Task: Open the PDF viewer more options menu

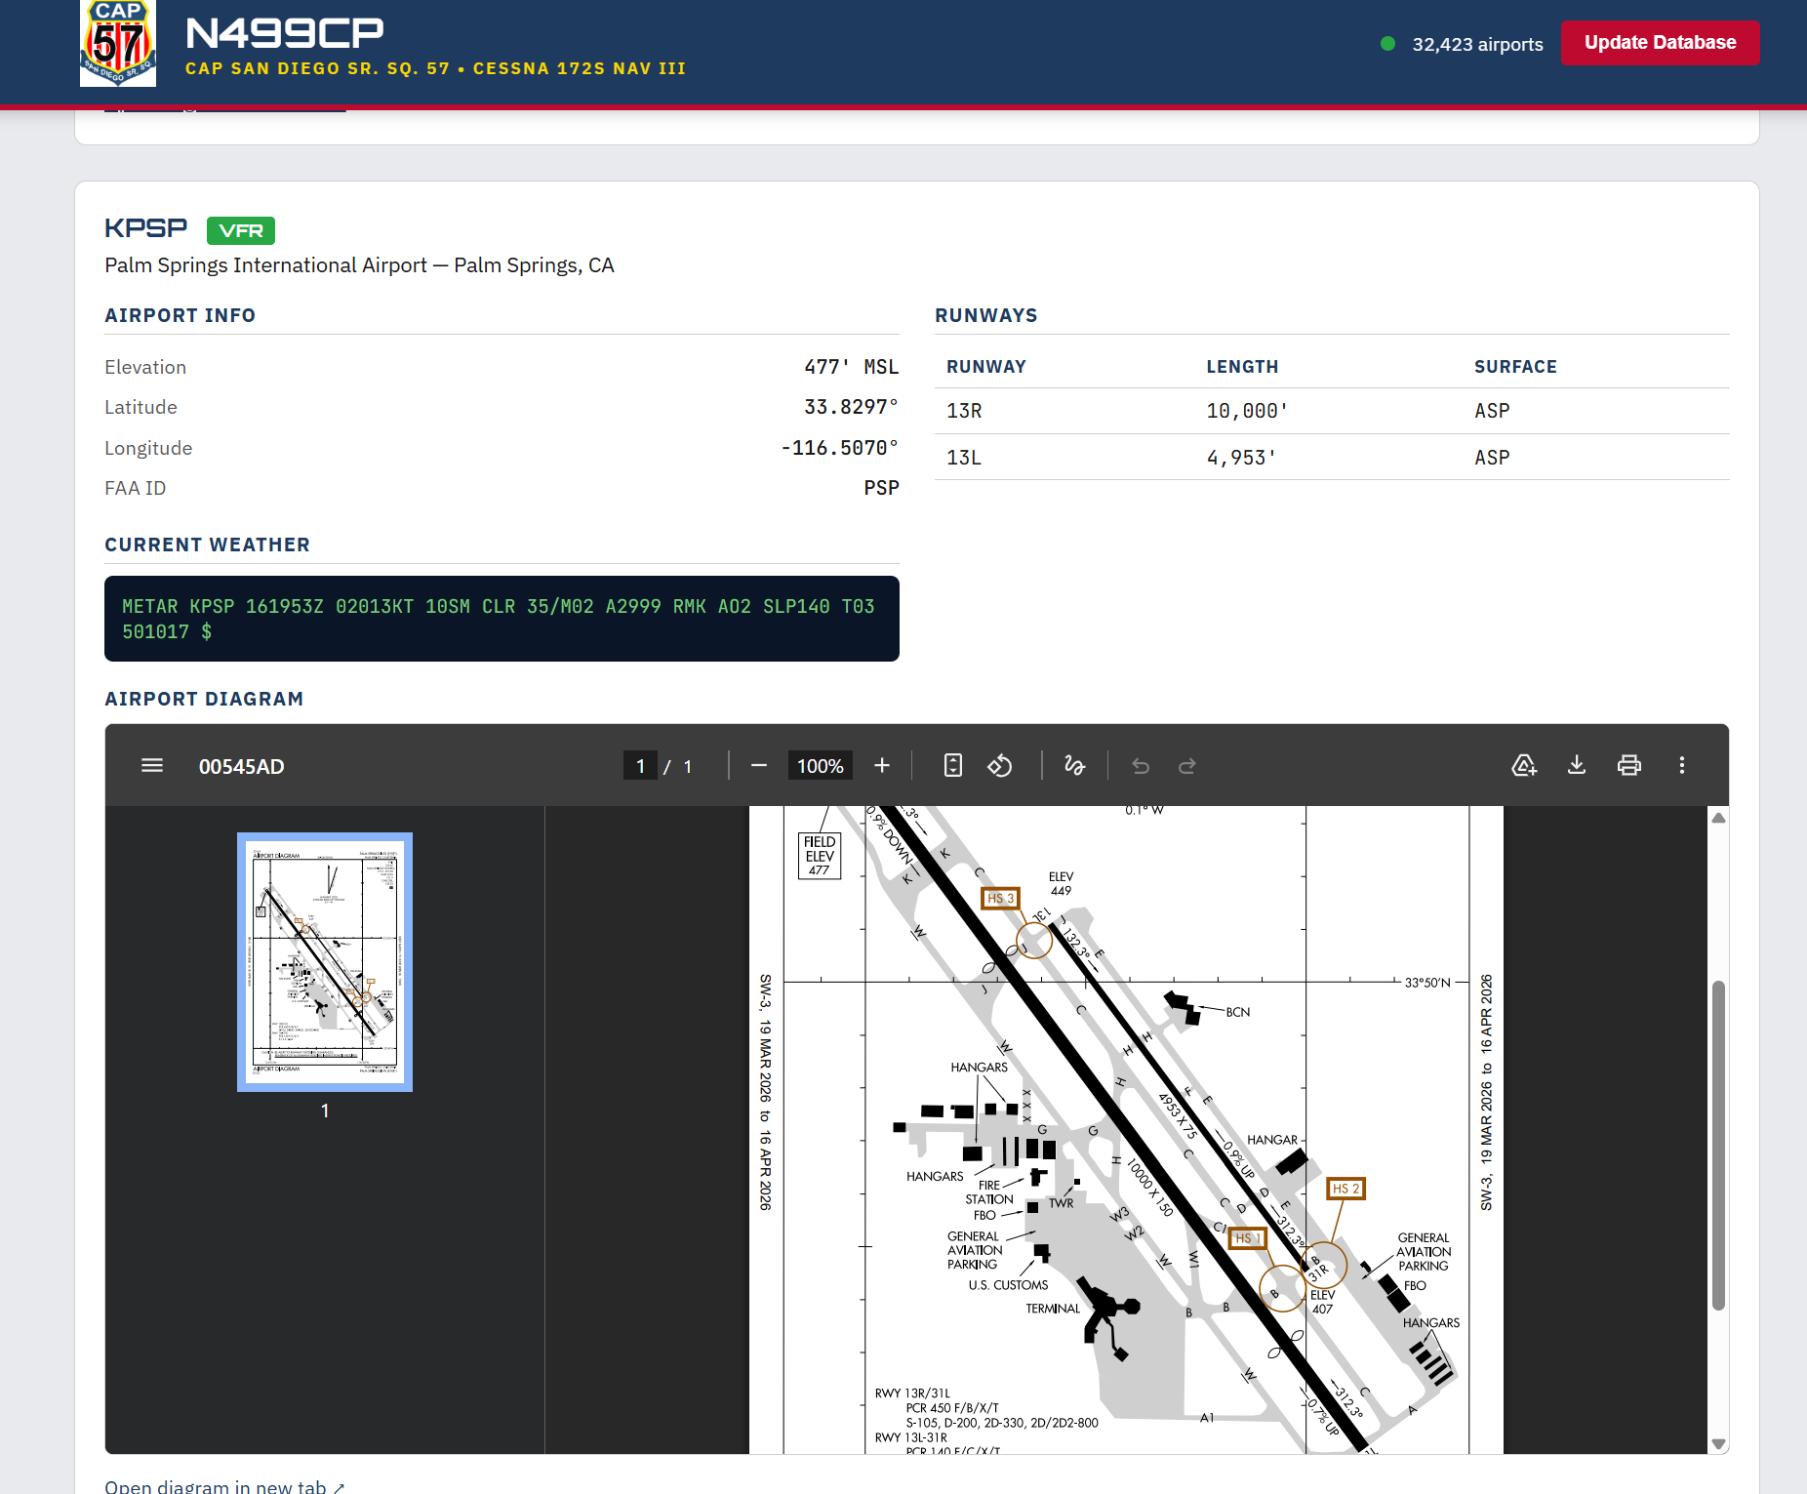Action: (x=1683, y=766)
